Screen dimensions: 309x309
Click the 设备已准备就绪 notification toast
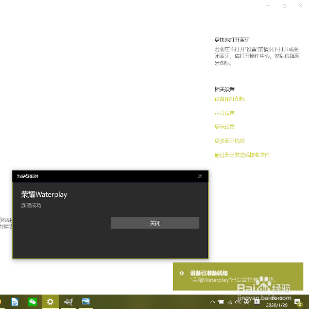(238, 276)
